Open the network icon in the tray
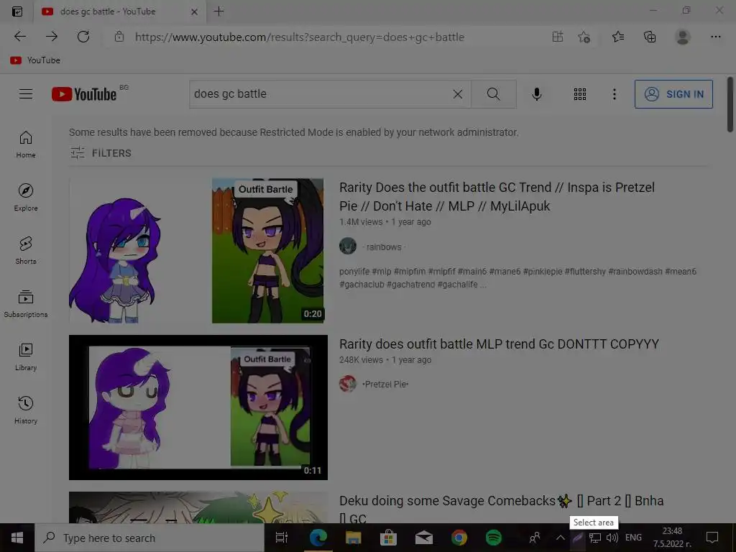The width and height of the screenshot is (736, 552). point(595,538)
